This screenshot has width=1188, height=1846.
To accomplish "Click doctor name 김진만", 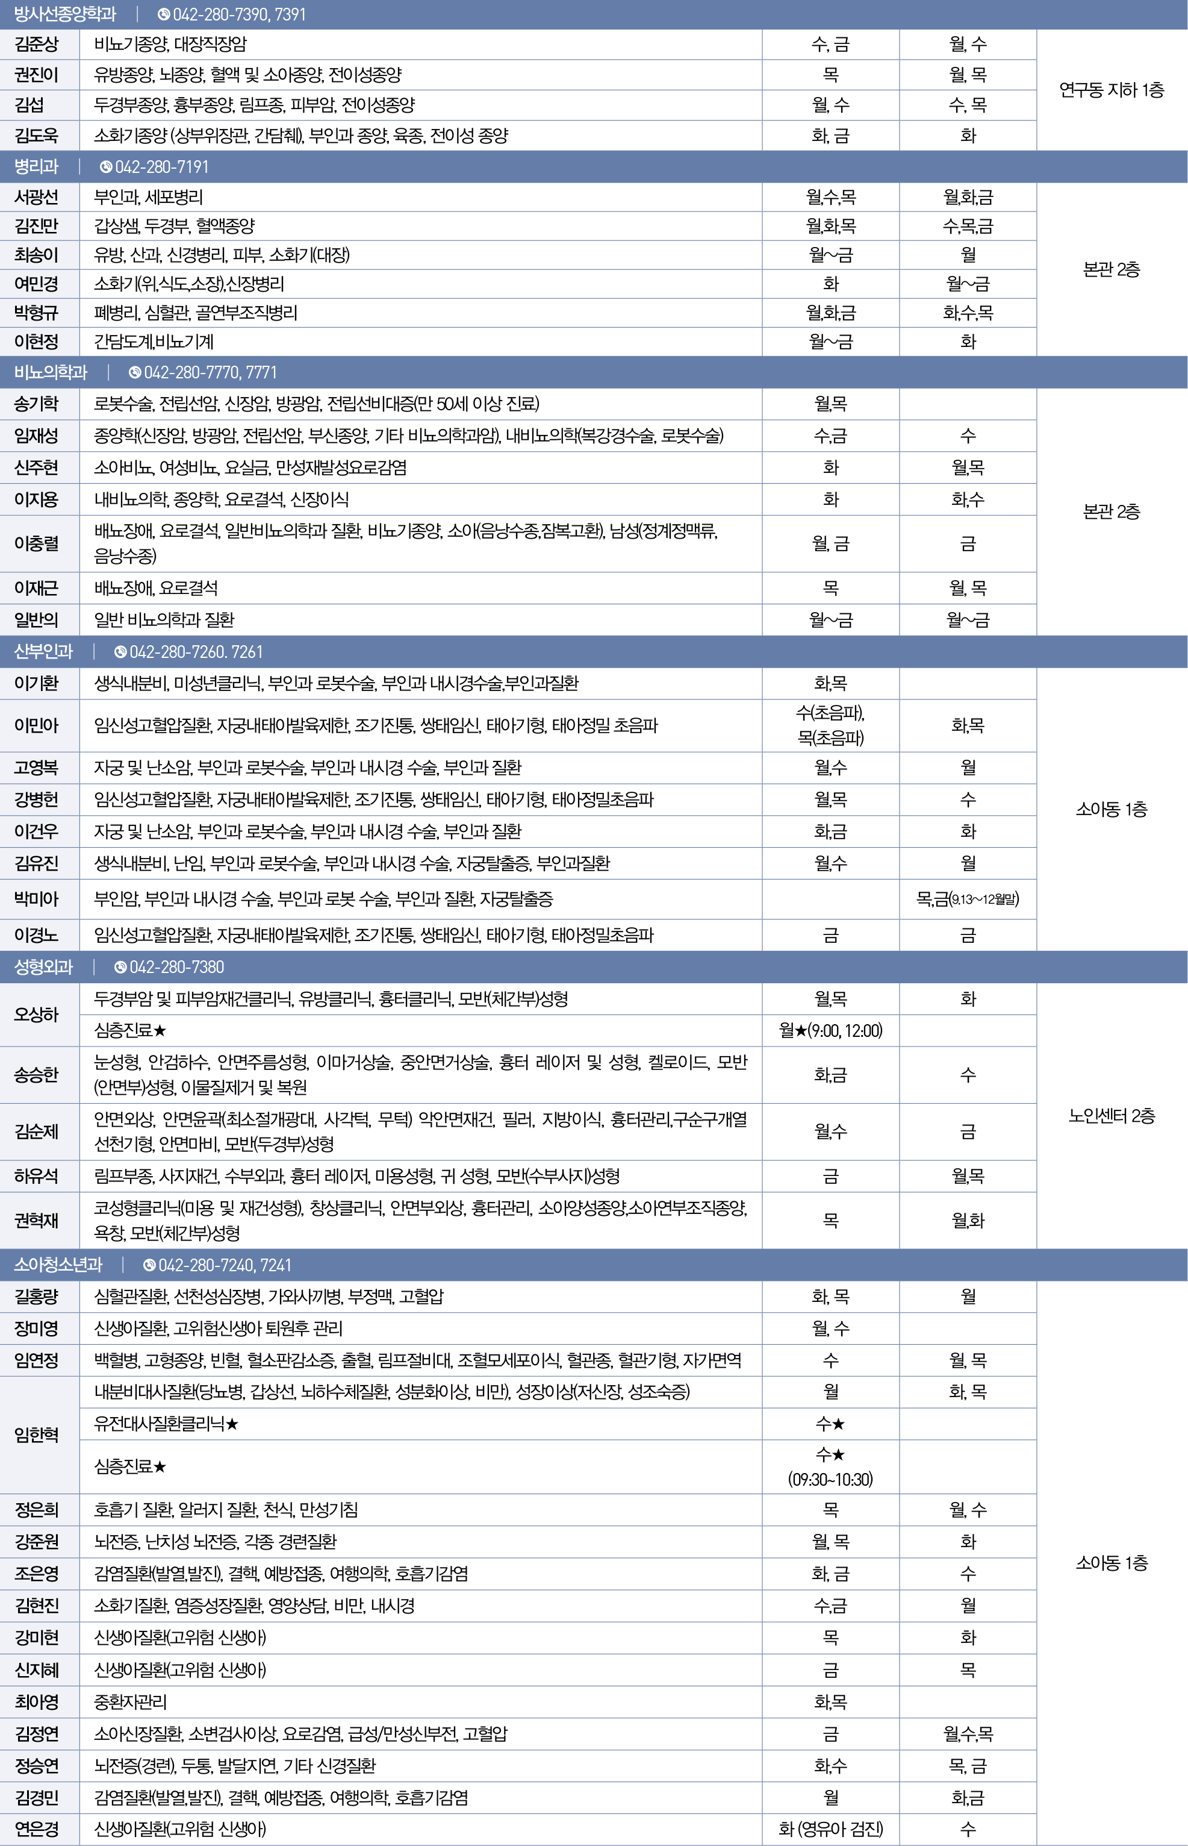I will tap(36, 226).
